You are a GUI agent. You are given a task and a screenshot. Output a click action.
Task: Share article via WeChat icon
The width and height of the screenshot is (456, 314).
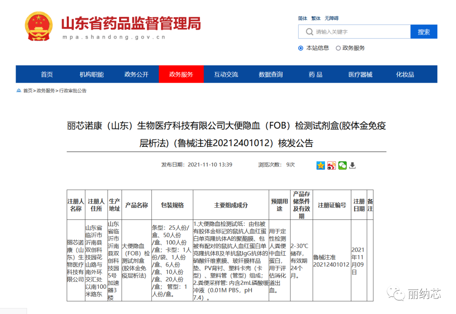(x=342, y=165)
